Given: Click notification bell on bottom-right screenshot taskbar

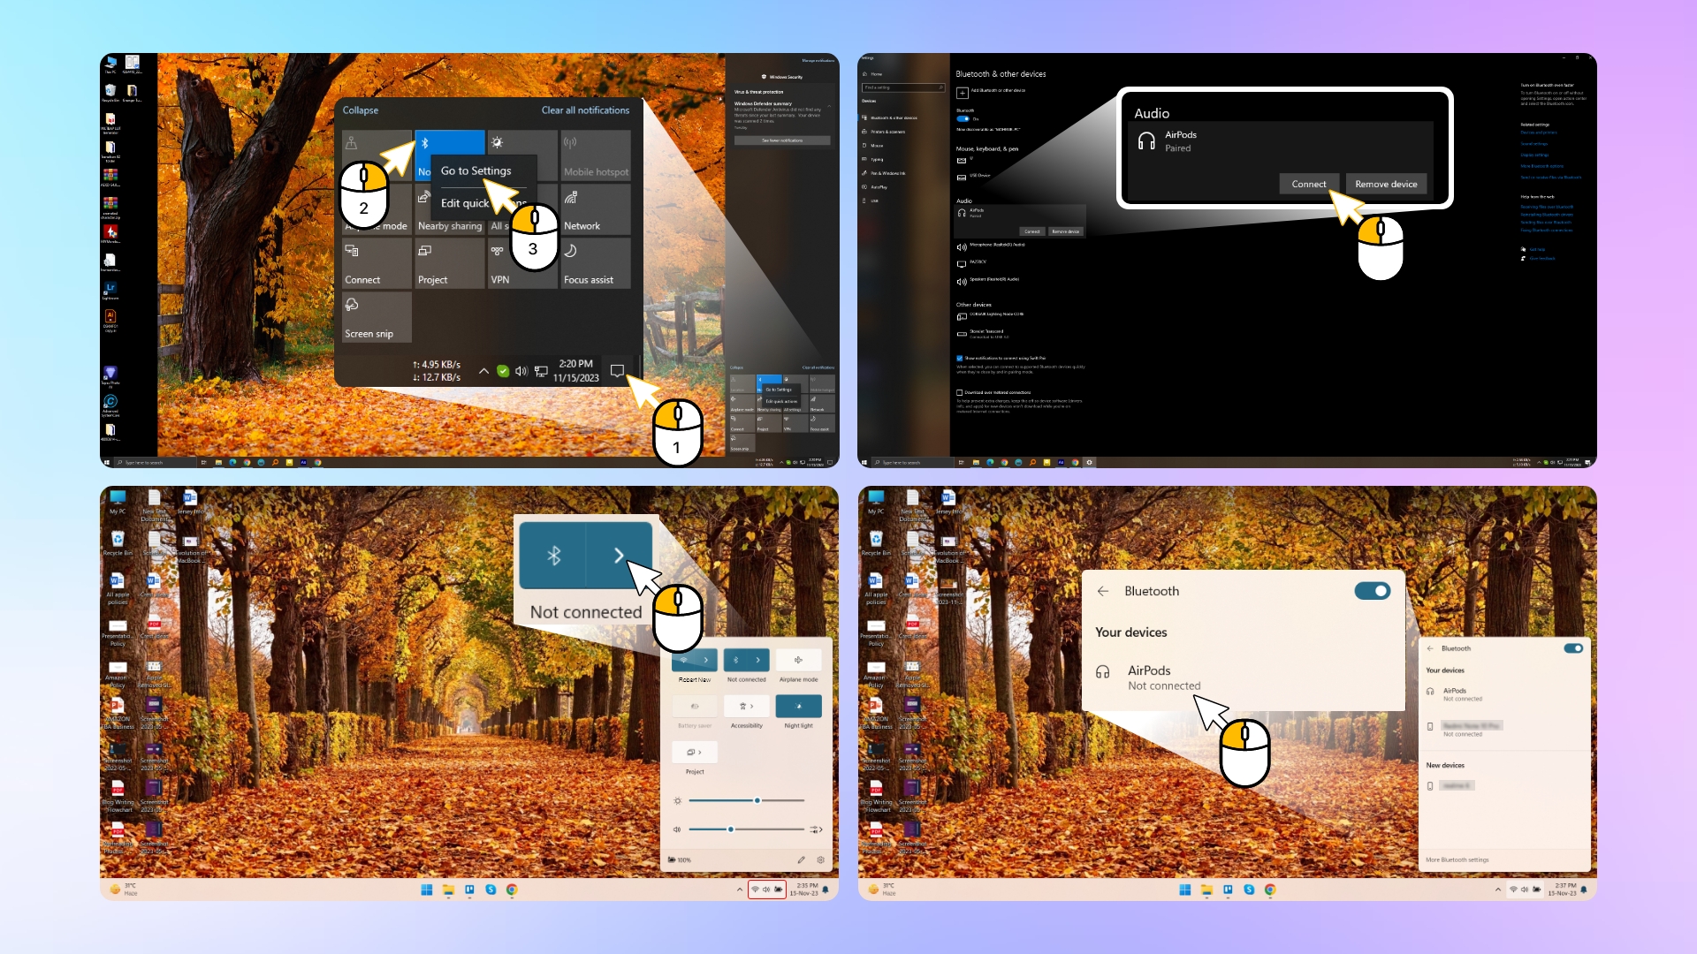Looking at the screenshot, I should (1584, 890).
